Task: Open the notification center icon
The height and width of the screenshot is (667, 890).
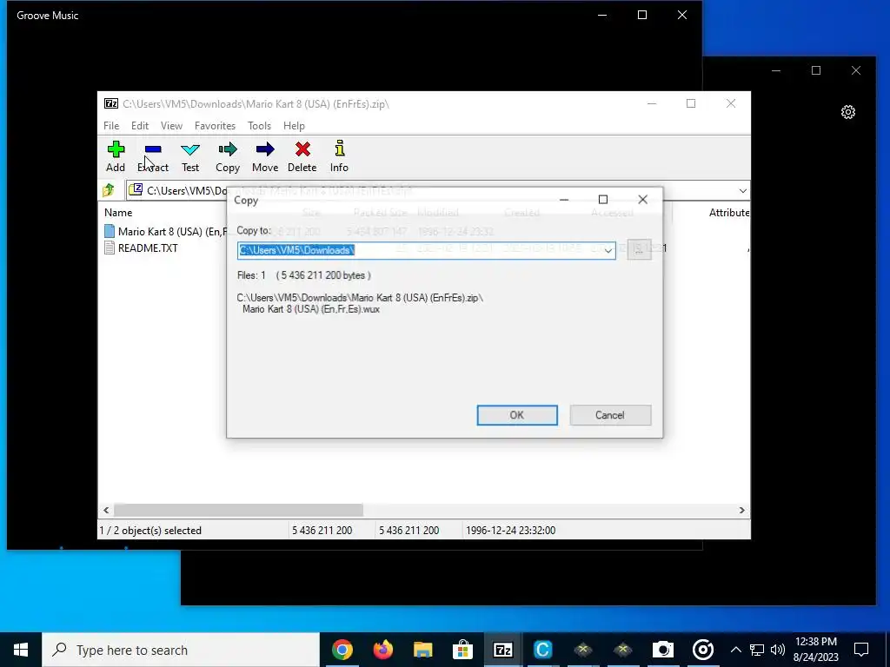Action: (861, 650)
